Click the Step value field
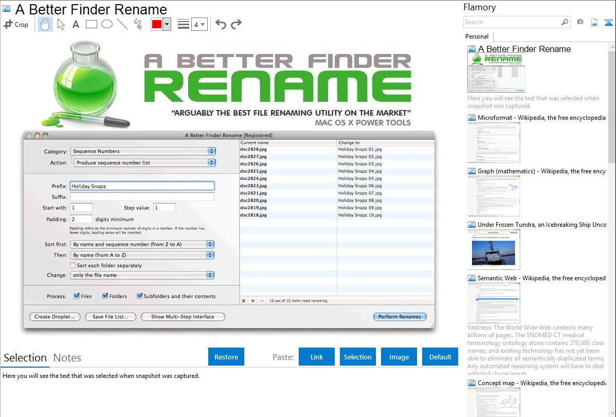The height and width of the screenshot is (417, 616). click(x=164, y=208)
